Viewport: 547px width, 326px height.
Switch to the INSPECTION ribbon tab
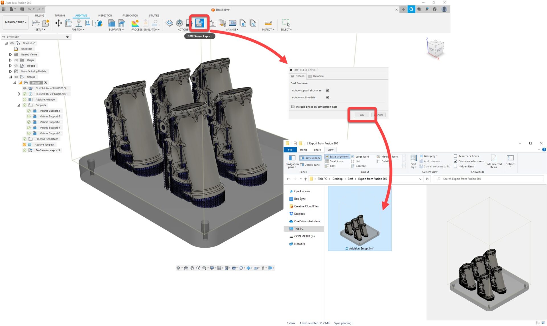105,16
